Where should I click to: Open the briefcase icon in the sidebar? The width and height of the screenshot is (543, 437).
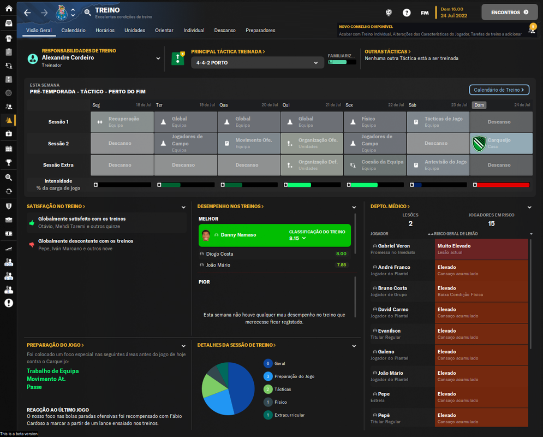(9, 220)
